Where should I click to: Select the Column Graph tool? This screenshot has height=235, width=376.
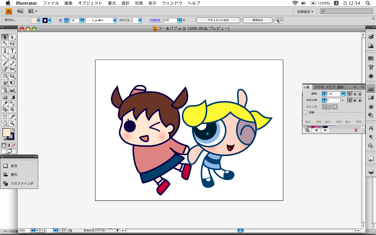[12, 90]
